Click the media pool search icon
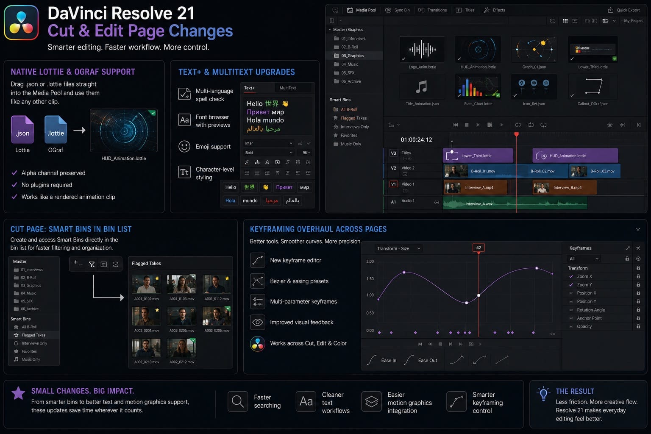This screenshot has width=651, height=434. (x=552, y=21)
